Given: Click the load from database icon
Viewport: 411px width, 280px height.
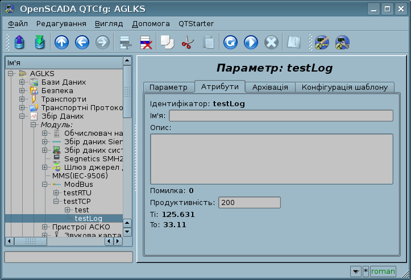Looking at the screenshot, I should (19, 43).
